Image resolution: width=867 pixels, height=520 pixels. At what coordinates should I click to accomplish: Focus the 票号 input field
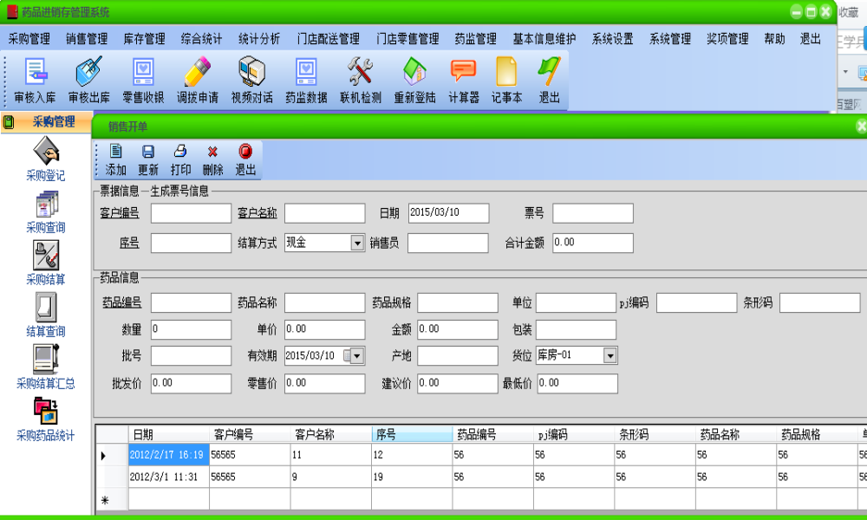593,213
